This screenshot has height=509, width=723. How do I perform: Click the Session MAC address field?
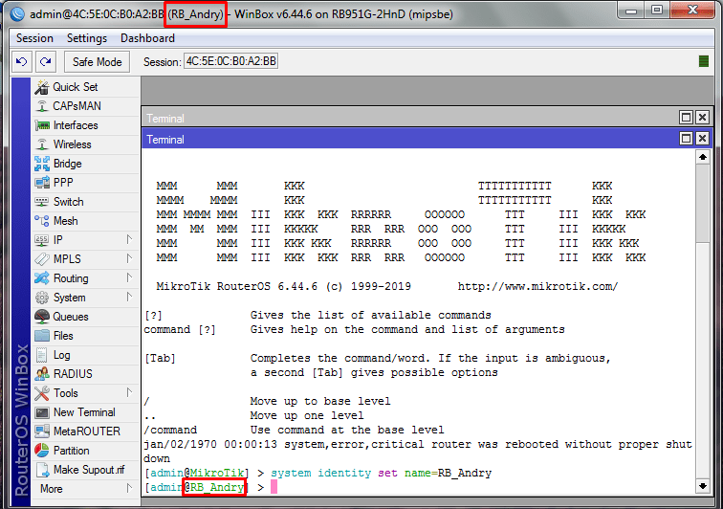tap(230, 61)
